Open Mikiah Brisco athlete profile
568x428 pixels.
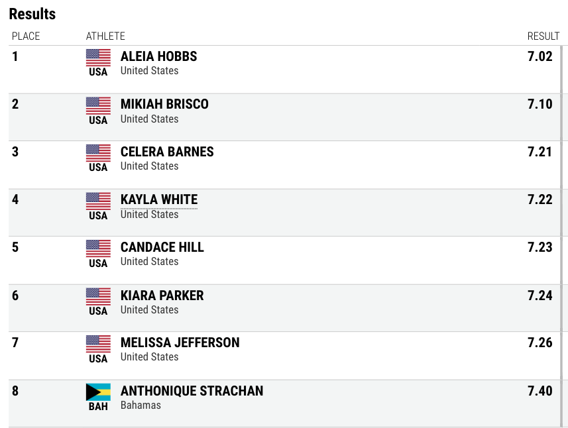point(164,104)
